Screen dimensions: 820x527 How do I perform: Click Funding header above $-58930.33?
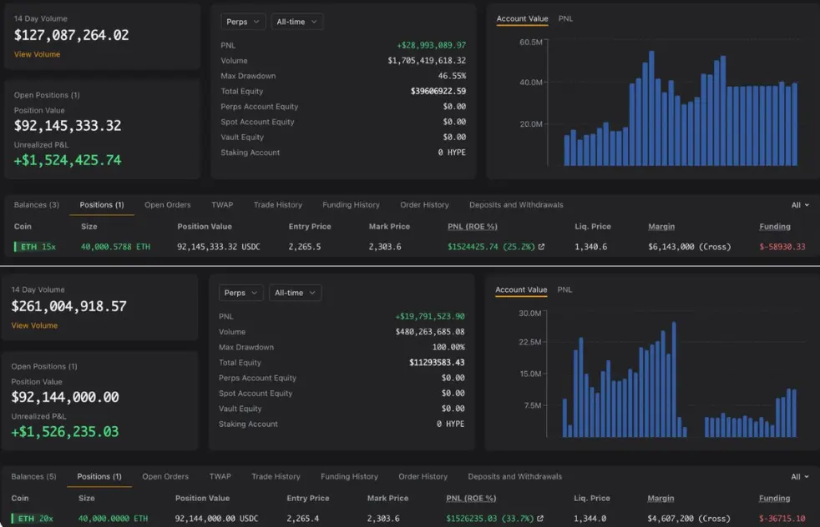pos(775,226)
